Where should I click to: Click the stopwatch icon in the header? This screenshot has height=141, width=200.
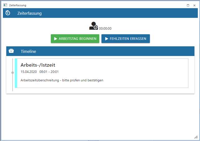[8, 13]
